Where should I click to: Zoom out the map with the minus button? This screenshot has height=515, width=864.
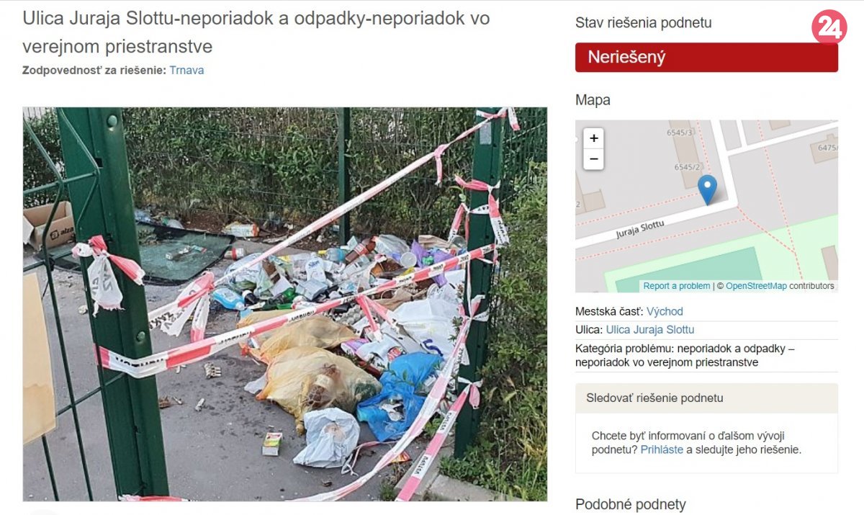pyautogui.click(x=593, y=159)
